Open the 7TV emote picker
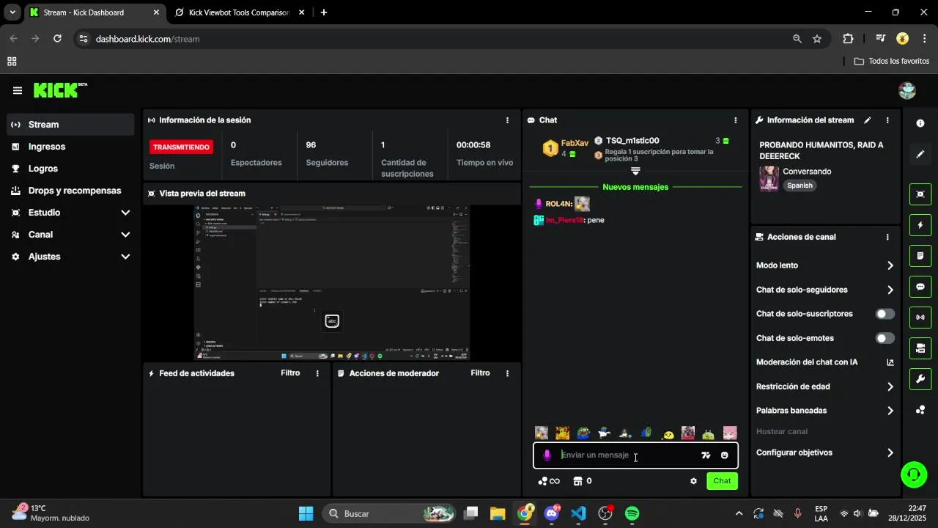The height and width of the screenshot is (528, 938). pos(706,455)
